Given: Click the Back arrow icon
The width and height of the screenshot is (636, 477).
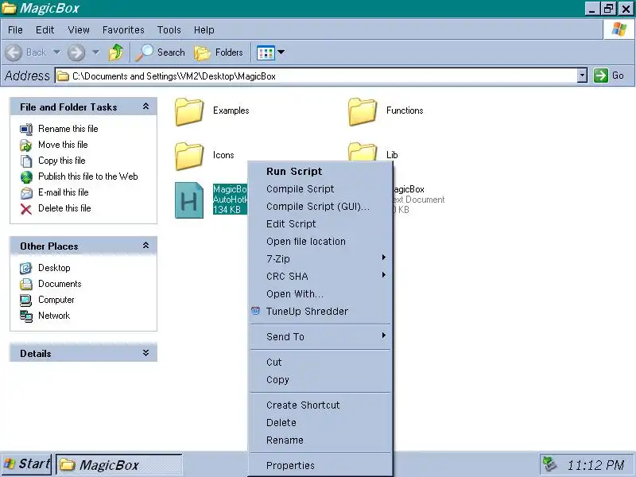Looking at the screenshot, I should 14,52.
